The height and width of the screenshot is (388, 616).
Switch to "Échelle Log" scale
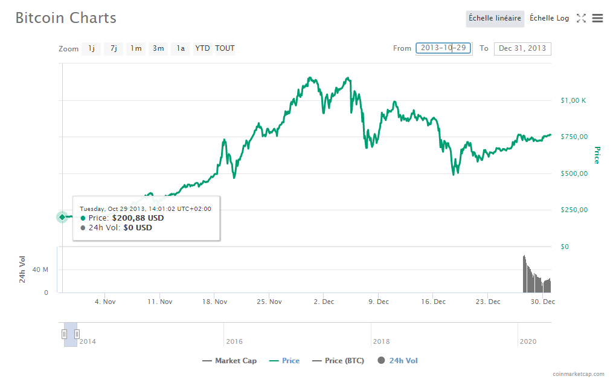(x=549, y=19)
